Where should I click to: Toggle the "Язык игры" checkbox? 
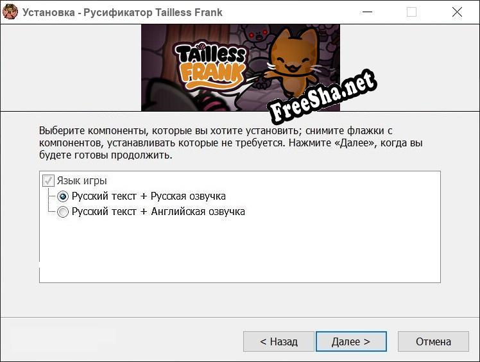click(48, 181)
